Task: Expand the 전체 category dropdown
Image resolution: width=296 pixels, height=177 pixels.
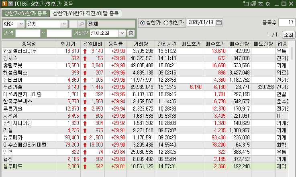Action: (x=64, y=24)
